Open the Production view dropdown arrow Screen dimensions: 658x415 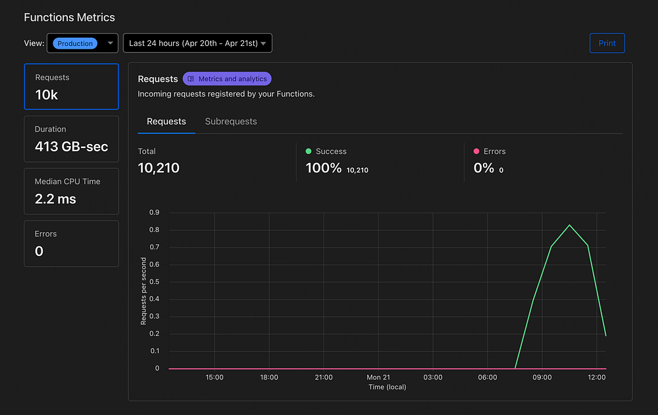pos(110,43)
